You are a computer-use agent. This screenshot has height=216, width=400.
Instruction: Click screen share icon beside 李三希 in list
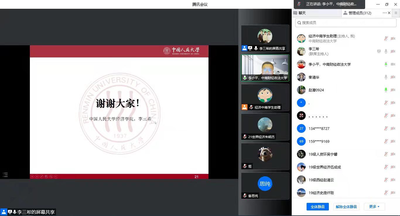click(379, 51)
